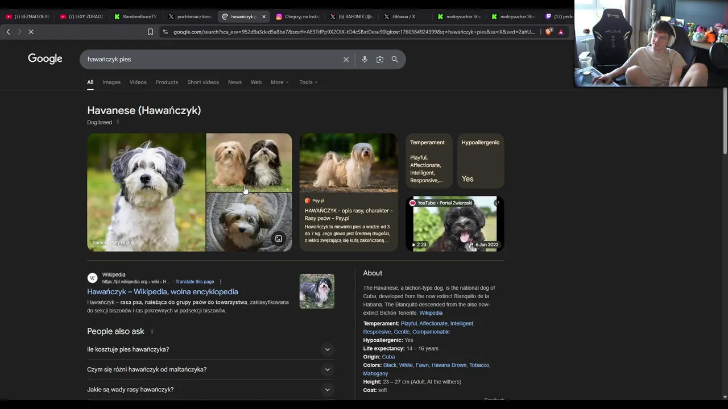The image size is (728, 409).
Task: Click Translate this page link
Action: pyautogui.click(x=195, y=282)
